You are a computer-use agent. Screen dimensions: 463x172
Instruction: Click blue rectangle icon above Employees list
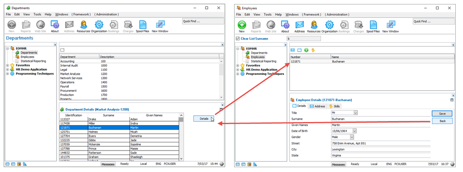coord(299,50)
